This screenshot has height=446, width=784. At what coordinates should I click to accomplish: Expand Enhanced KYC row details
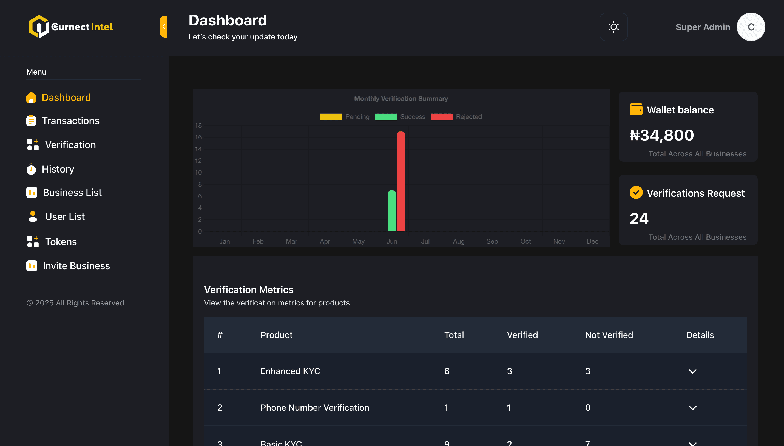pyautogui.click(x=692, y=371)
